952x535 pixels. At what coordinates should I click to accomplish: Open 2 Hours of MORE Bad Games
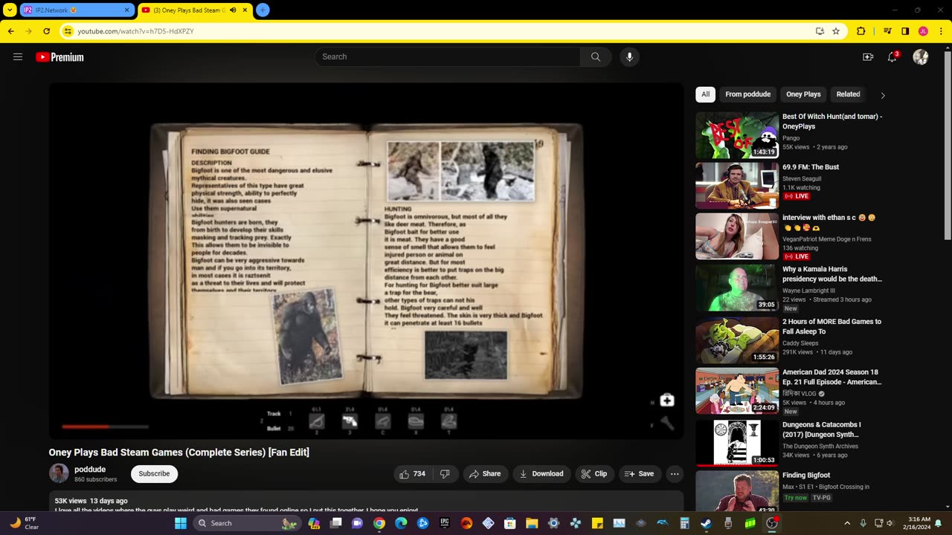pos(832,326)
